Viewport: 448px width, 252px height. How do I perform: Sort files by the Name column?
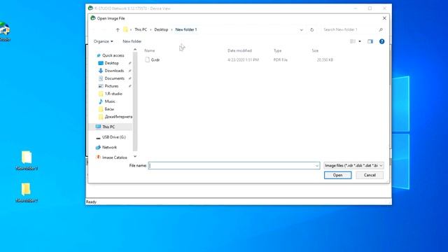click(x=149, y=50)
